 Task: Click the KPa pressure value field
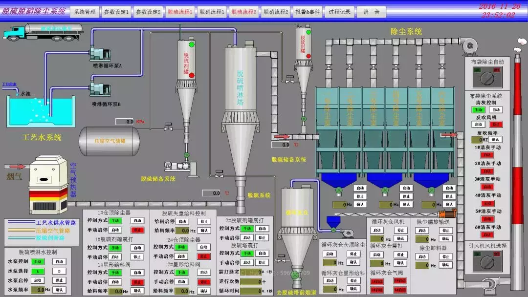click(x=125, y=122)
